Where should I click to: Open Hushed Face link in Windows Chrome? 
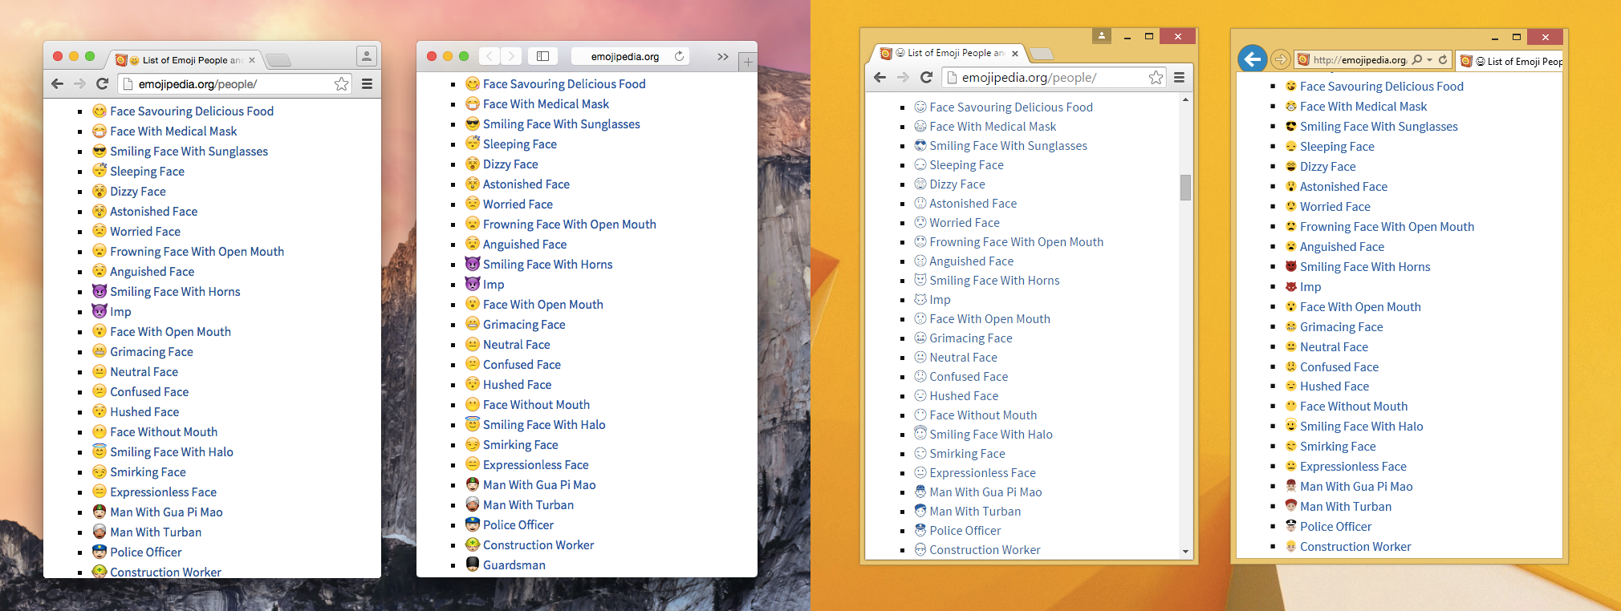pyautogui.click(x=964, y=396)
